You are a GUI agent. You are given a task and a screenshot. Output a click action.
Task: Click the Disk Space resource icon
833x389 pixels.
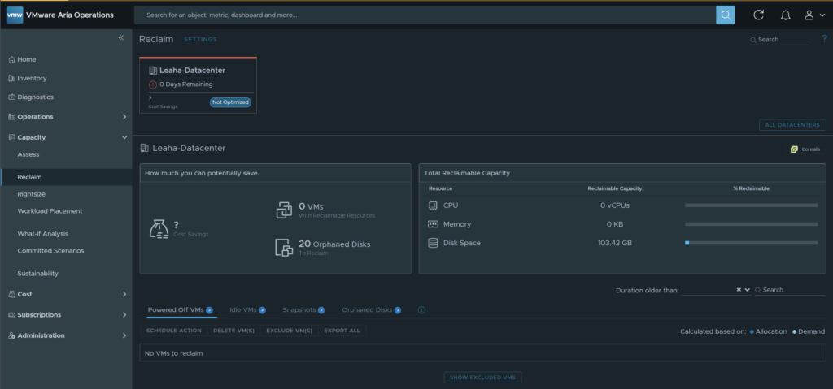[433, 243]
